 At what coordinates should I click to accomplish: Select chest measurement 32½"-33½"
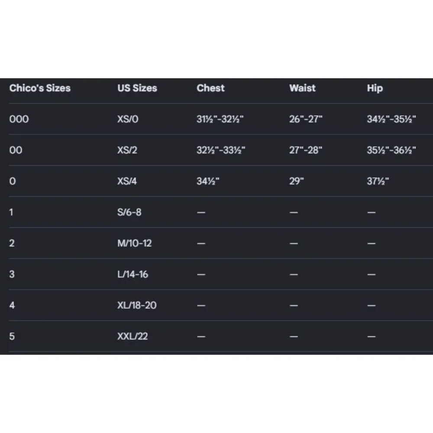pyautogui.click(x=221, y=150)
